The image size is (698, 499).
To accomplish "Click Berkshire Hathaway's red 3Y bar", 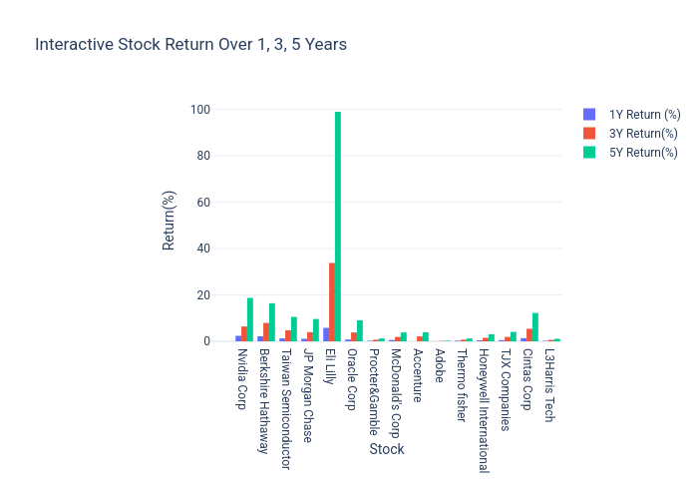I will [x=266, y=332].
